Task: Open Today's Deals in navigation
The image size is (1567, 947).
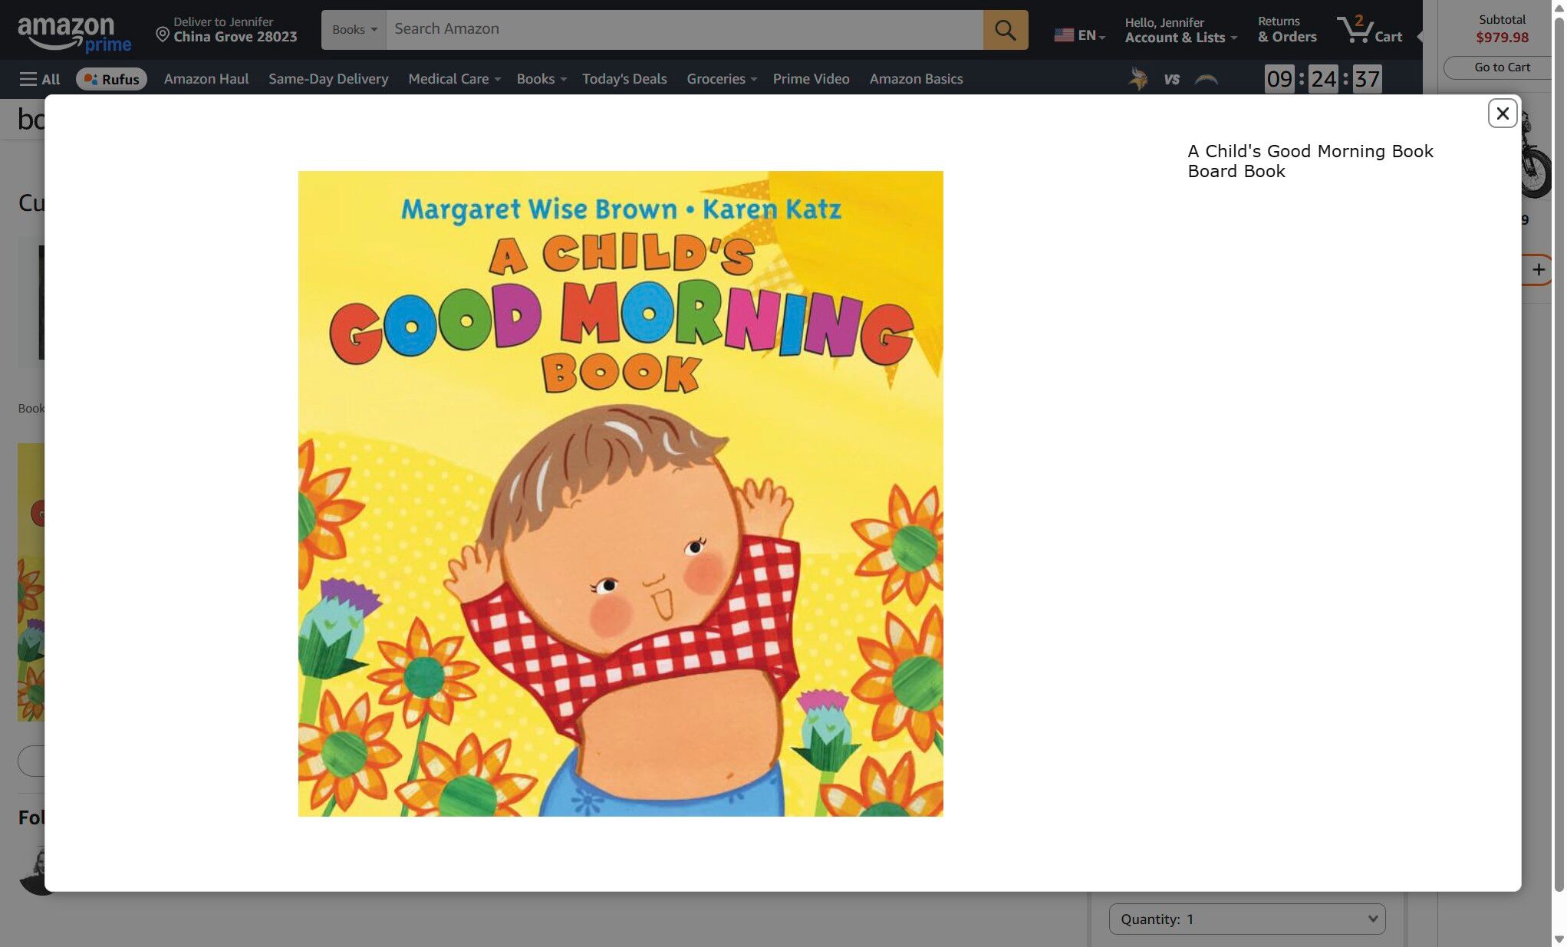Action: pyautogui.click(x=624, y=79)
